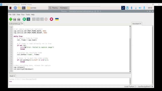This screenshot has height=91, width=162.
Task: Launch the web browser from the panel
Action: 15,8
